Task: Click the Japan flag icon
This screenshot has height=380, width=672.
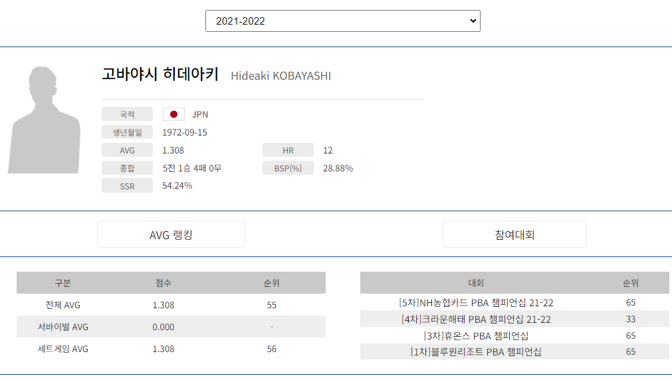Action: click(x=173, y=114)
